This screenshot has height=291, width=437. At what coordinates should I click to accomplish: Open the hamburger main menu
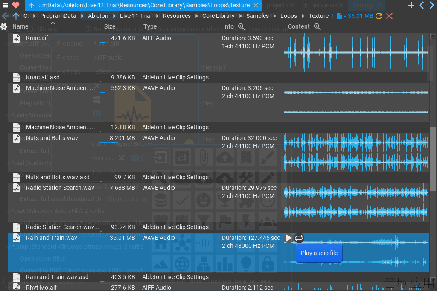5,5
